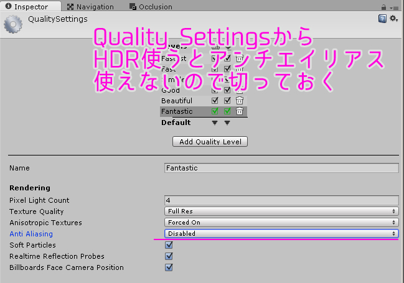This screenshot has width=404, height=283.
Task: Click the Anisotropic Textures label
Action: pyautogui.click(x=45, y=223)
